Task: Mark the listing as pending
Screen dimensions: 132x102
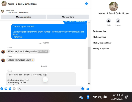Action: [23, 17]
